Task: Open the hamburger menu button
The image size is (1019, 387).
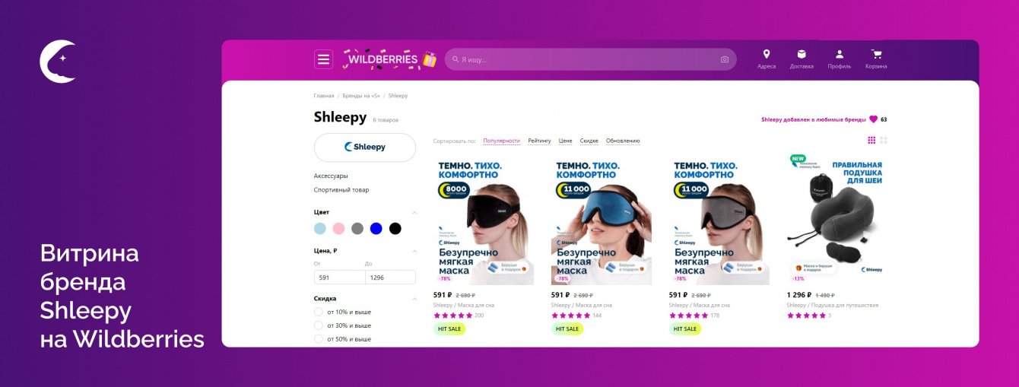Action: click(x=324, y=59)
